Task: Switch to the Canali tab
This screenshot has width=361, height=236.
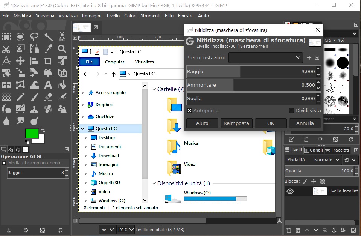Action: pyautogui.click(x=314, y=150)
